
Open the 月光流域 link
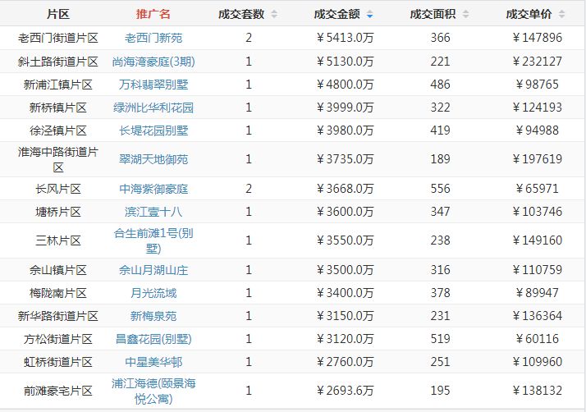point(153,293)
